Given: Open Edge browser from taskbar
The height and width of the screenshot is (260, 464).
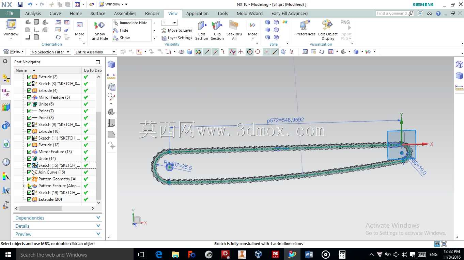Looking at the screenshot, I should click(159, 254).
